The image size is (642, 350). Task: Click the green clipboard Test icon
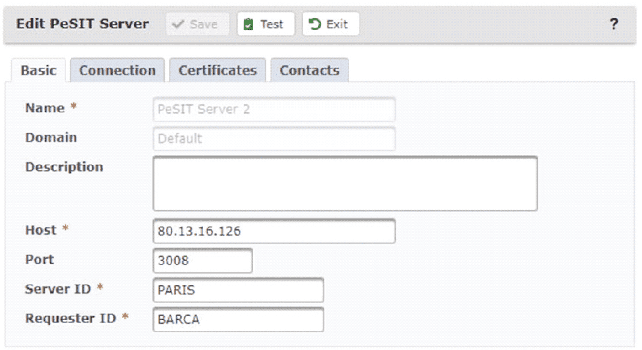pos(248,24)
